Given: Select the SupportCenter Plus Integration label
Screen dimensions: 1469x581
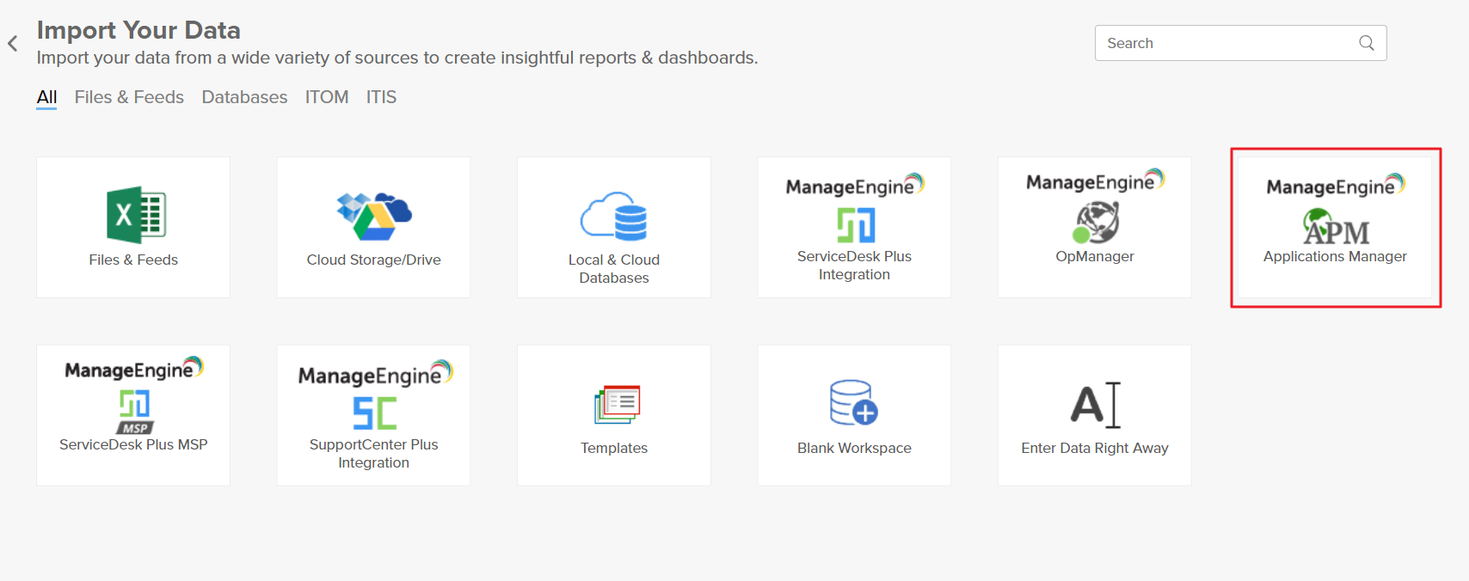Looking at the screenshot, I should pos(373,454).
